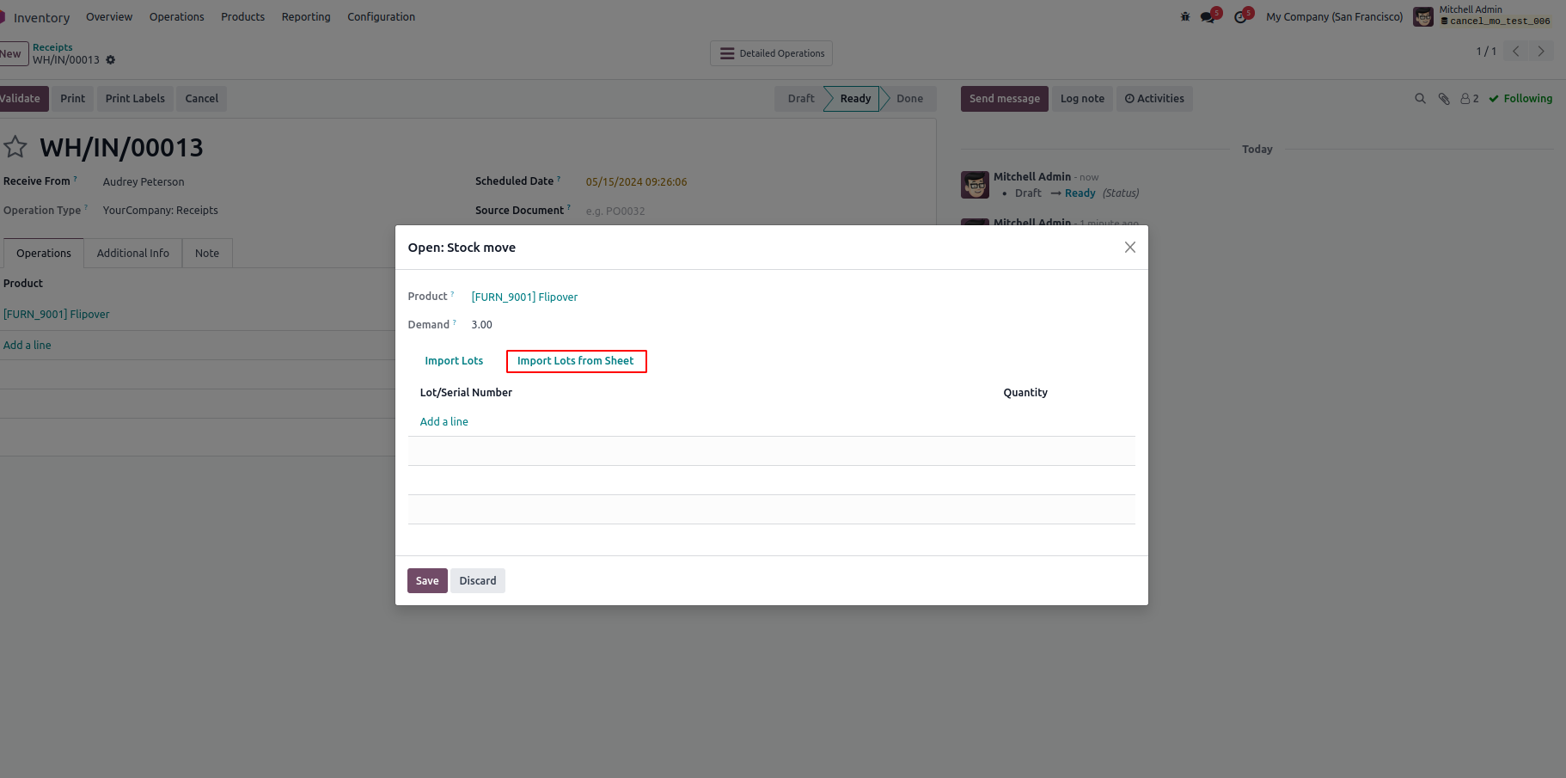Open the conversations chat icon

[1208, 17]
